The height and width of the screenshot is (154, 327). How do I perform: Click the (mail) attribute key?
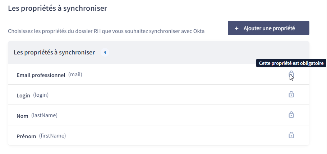(75, 74)
